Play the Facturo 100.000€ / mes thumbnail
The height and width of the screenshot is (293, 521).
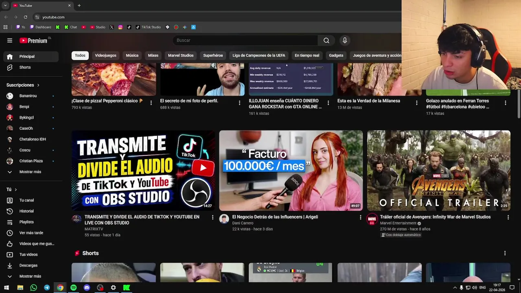[291, 171]
